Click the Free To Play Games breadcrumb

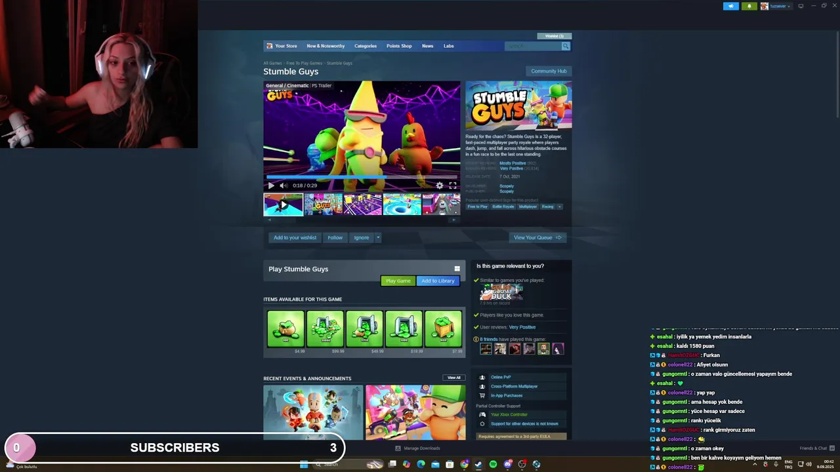pos(304,63)
